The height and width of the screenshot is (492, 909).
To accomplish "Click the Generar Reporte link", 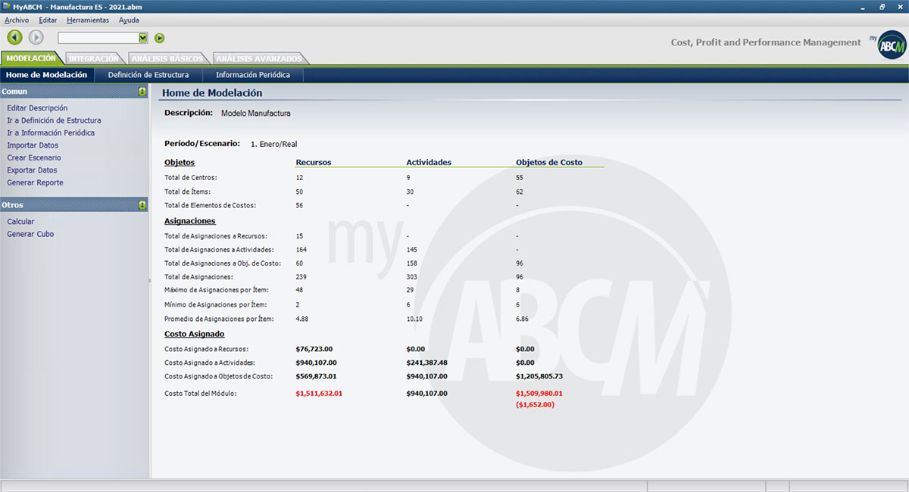I will [35, 182].
